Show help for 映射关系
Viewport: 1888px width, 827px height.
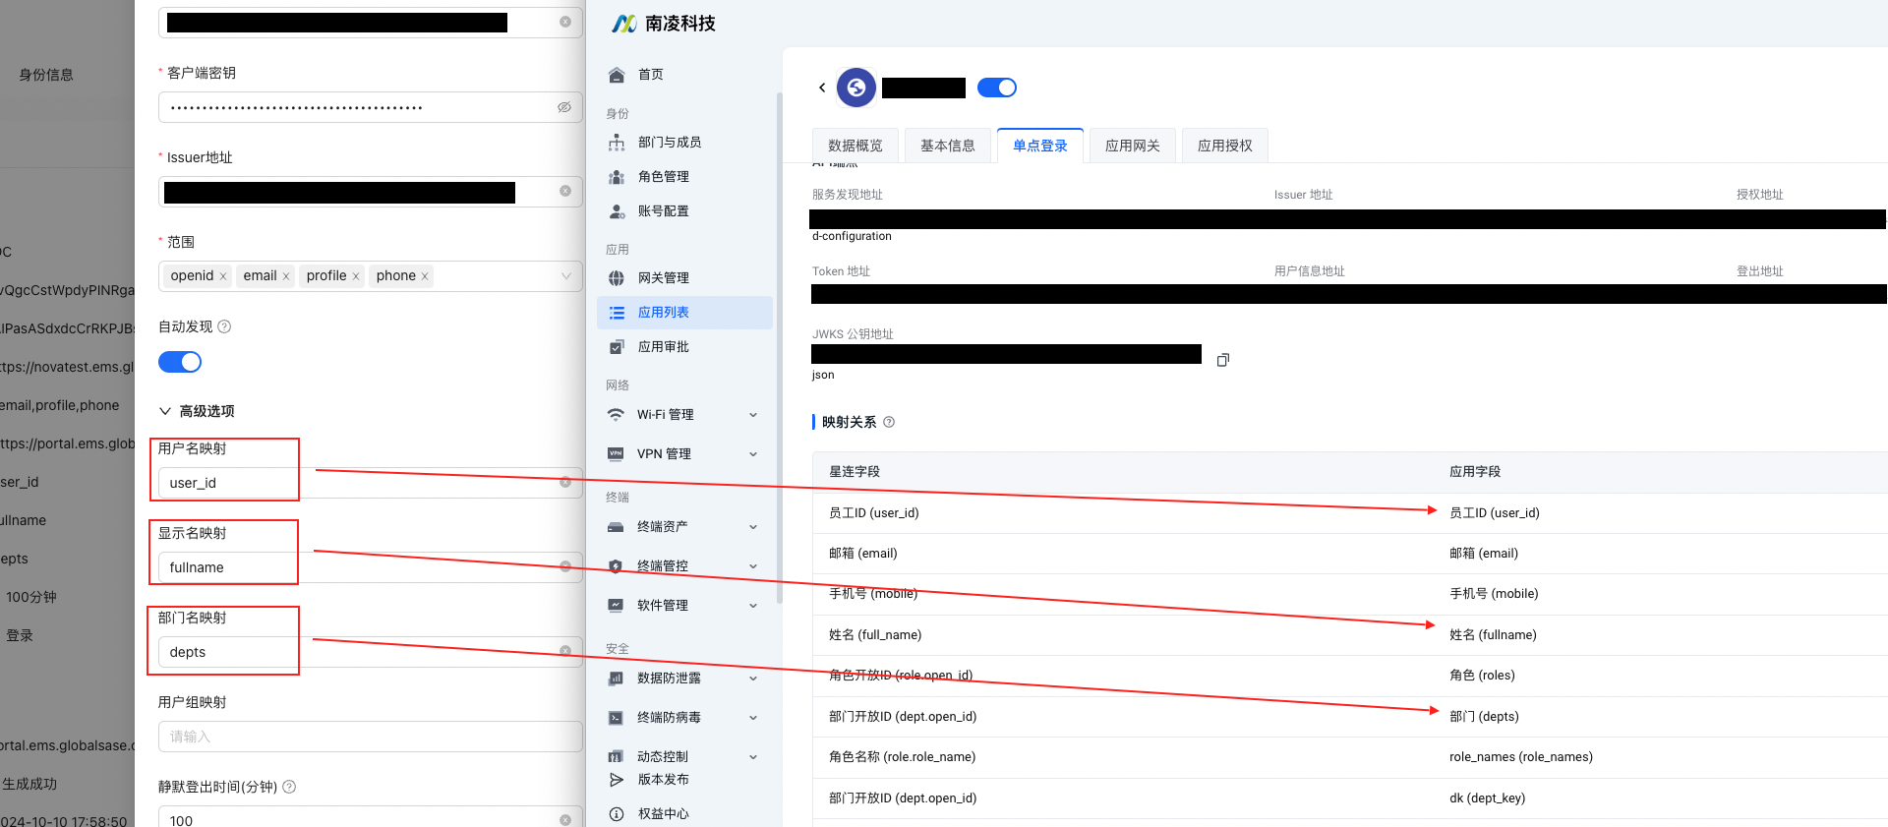coord(889,423)
